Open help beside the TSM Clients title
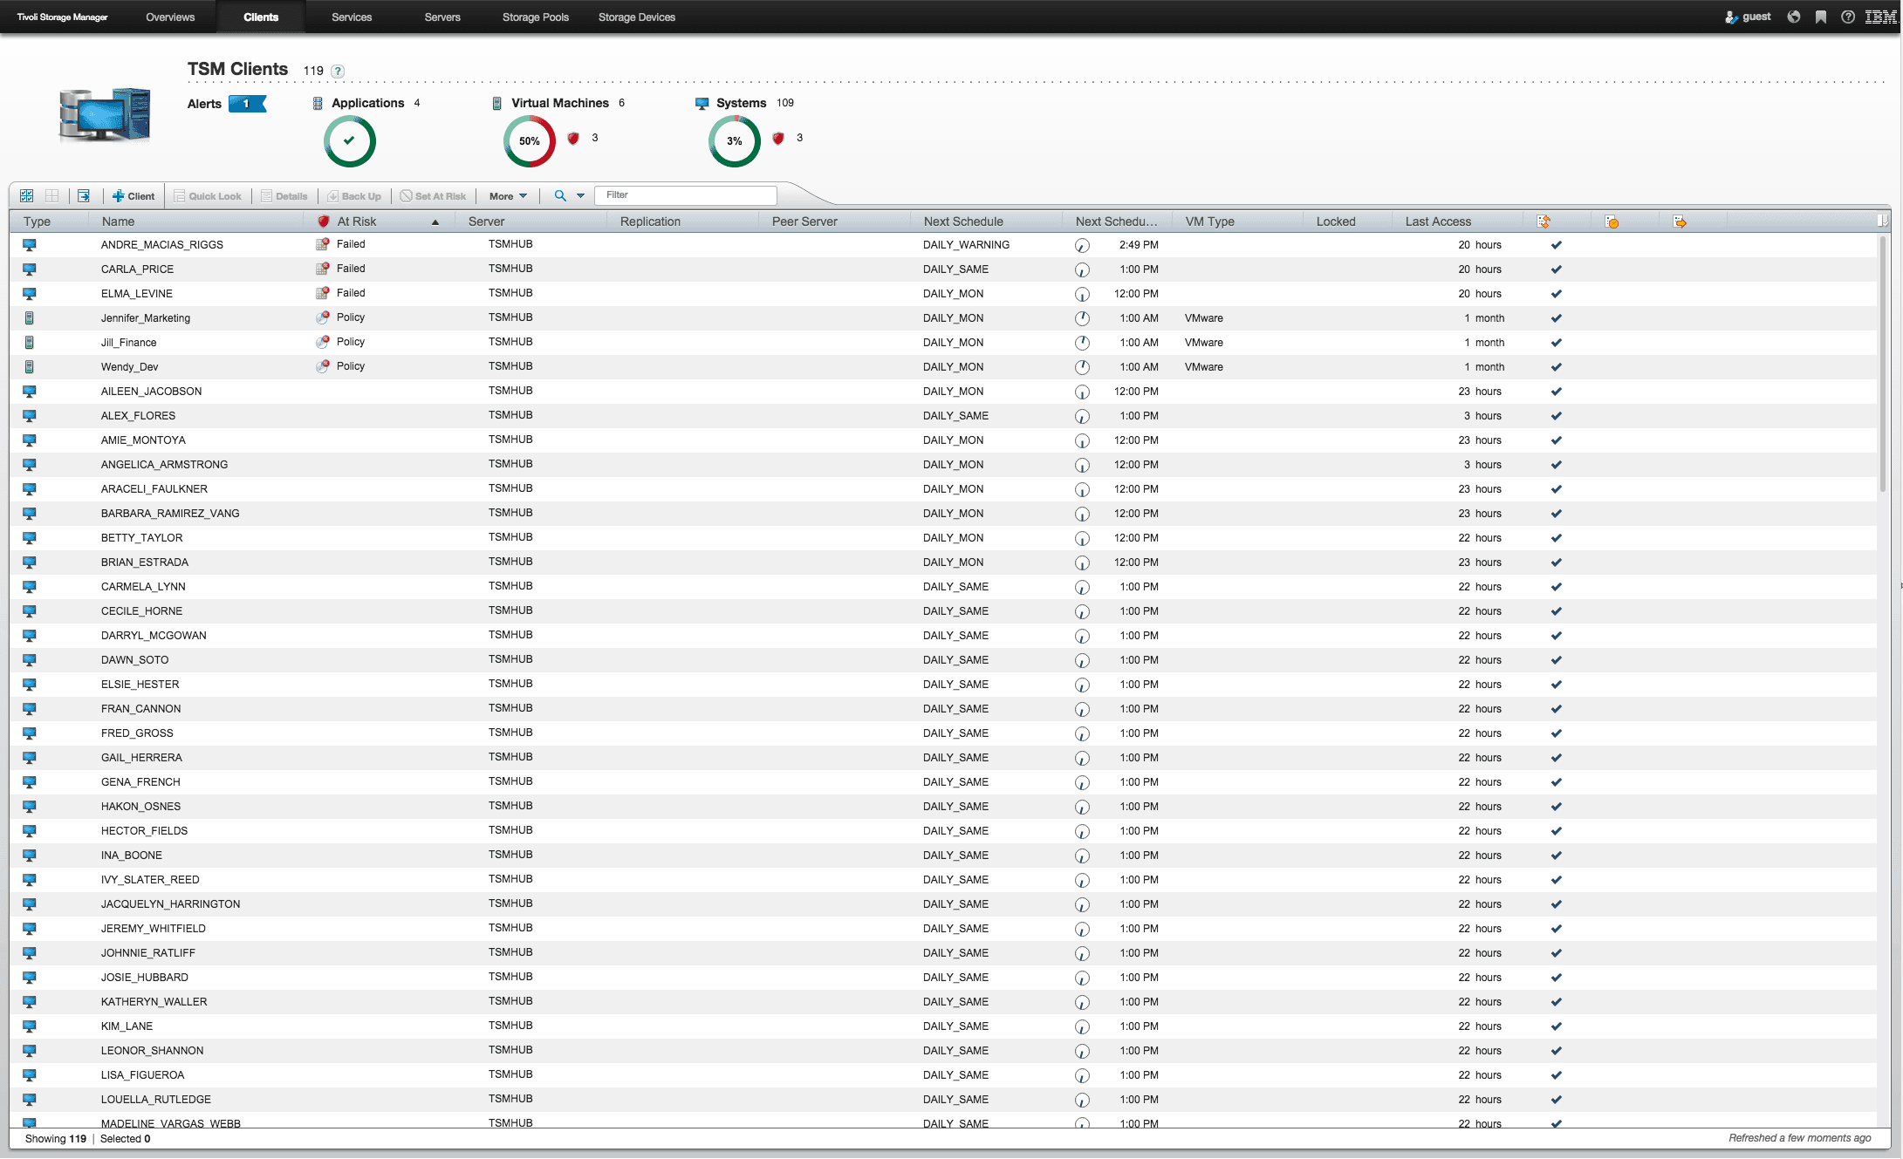This screenshot has height=1159, width=1903. click(338, 71)
